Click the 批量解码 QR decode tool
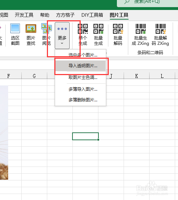Viewport: 178px width, 200px height. tap(118, 35)
